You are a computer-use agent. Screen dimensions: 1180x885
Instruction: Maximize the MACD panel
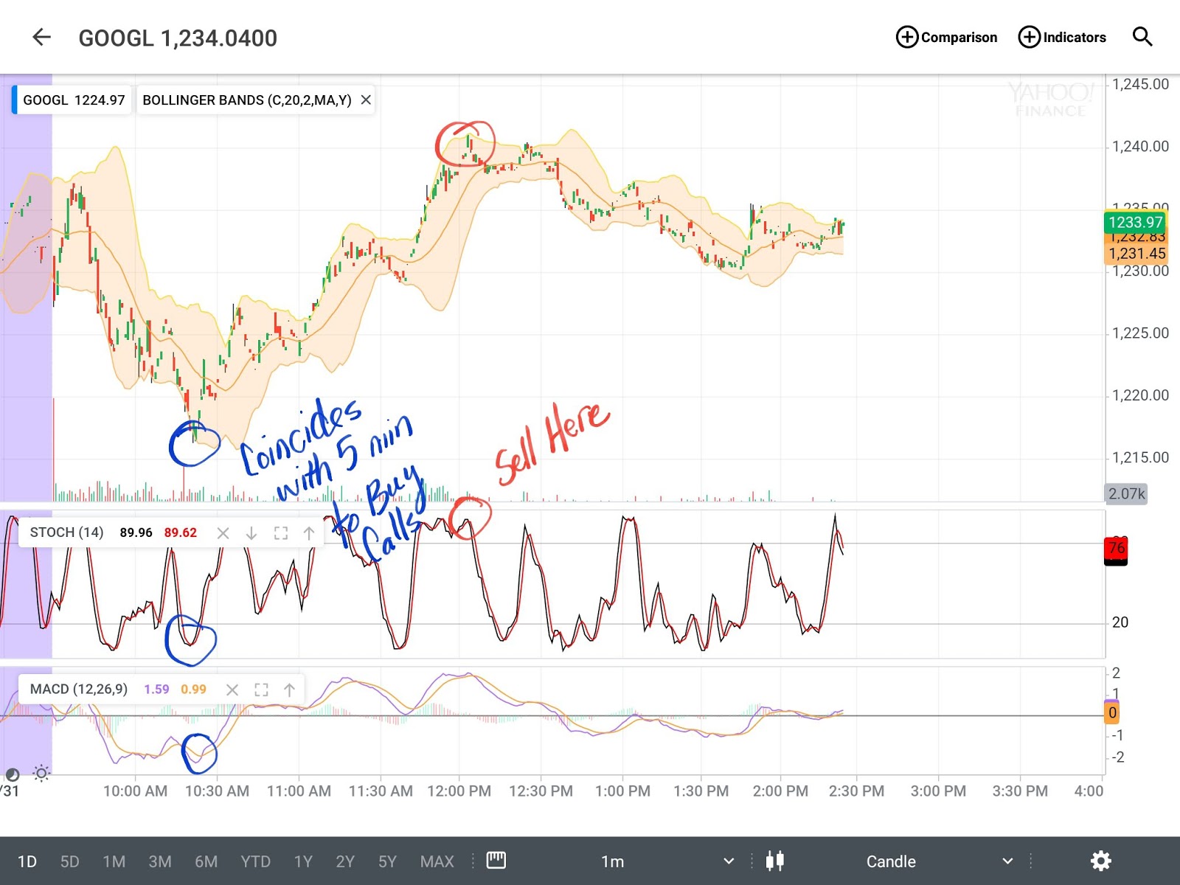pyautogui.click(x=261, y=690)
